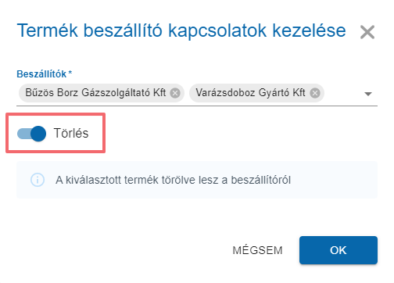Close the Termék beszállító kapcsolatok dialog
This screenshot has height=283, width=394.
coord(367,32)
